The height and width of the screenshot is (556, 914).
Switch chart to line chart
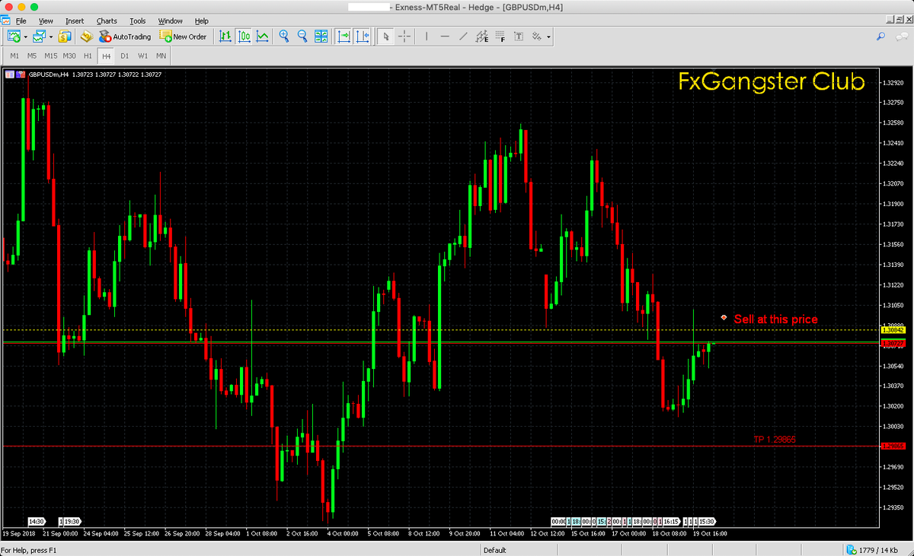263,36
